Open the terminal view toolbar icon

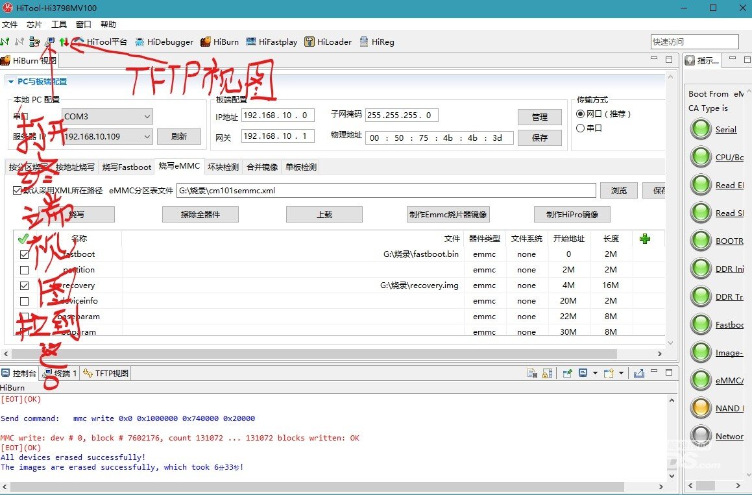(x=49, y=42)
